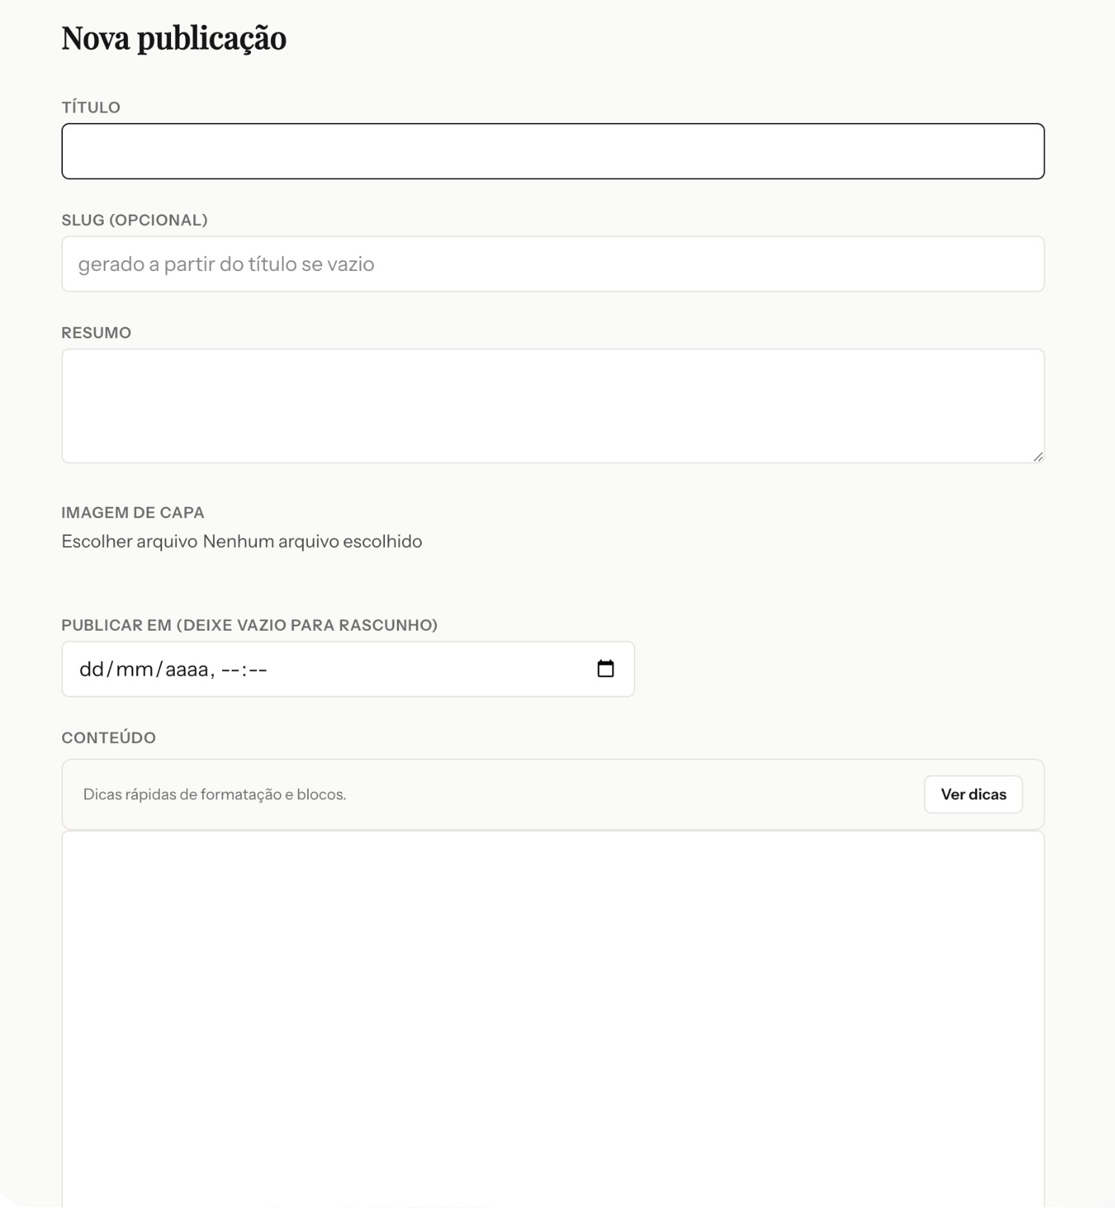This screenshot has width=1115, height=1208.
Task: Click the 'Dicas rápidas de formatação' hint text
Action: (x=215, y=795)
